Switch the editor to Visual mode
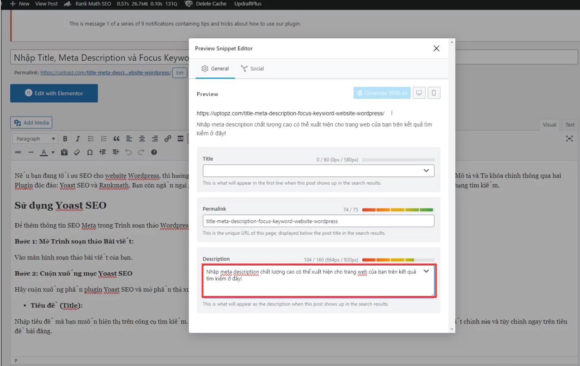The height and width of the screenshot is (366, 580). coord(549,125)
